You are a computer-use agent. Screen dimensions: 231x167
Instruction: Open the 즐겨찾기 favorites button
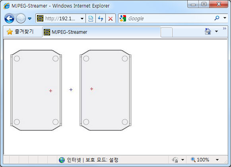pyautogui.click(x=20, y=31)
